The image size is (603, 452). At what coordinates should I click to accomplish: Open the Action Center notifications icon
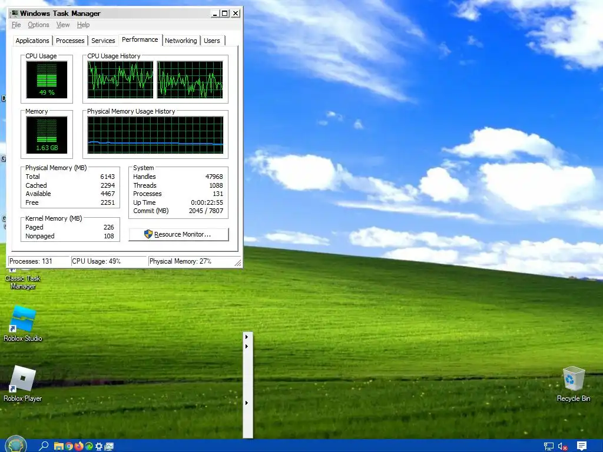point(581,446)
